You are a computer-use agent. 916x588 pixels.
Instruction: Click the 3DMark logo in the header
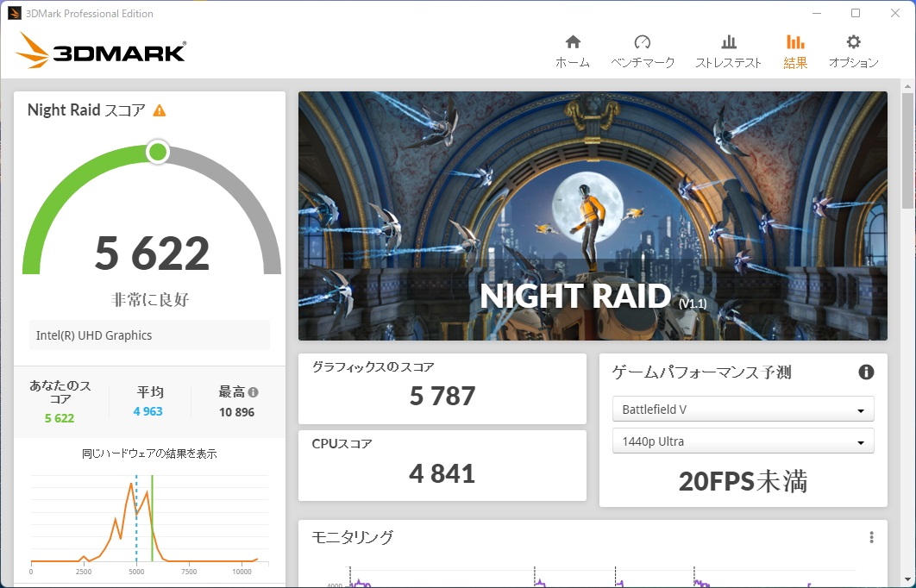tap(100, 50)
